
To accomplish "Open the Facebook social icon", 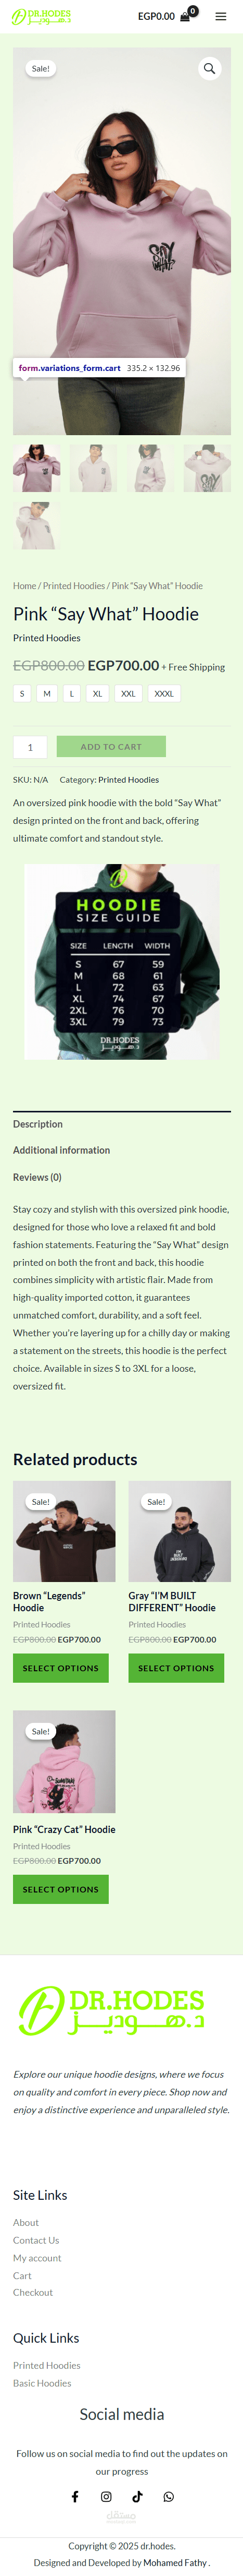I will click(x=75, y=2496).
